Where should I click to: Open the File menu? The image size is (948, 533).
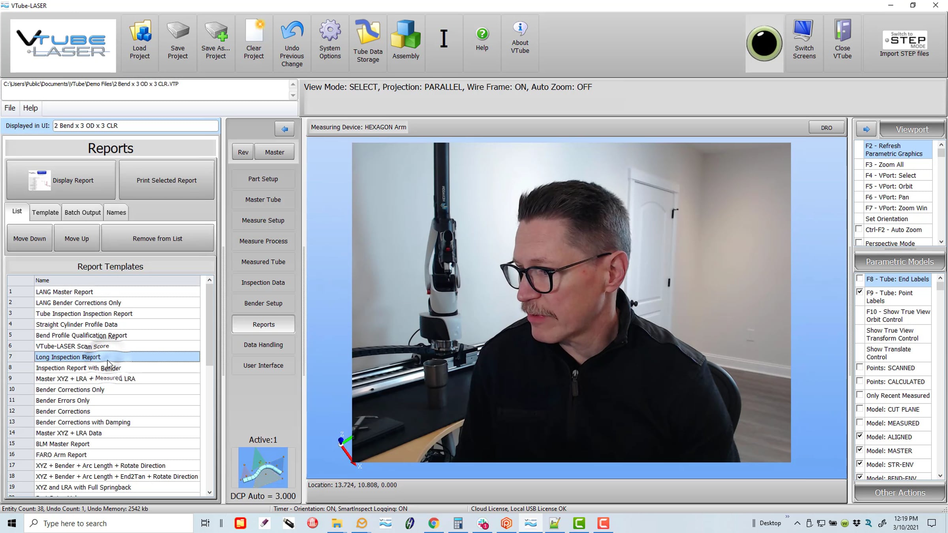pyautogui.click(x=10, y=108)
